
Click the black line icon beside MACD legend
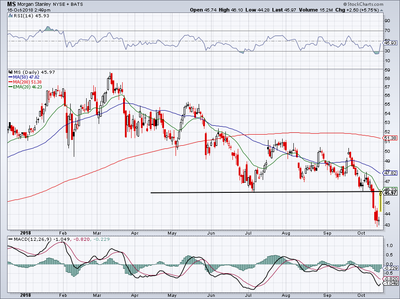point(11,239)
